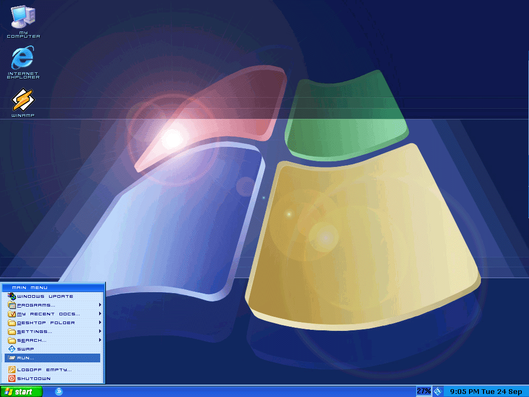Click the green Start button

tap(21, 392)
